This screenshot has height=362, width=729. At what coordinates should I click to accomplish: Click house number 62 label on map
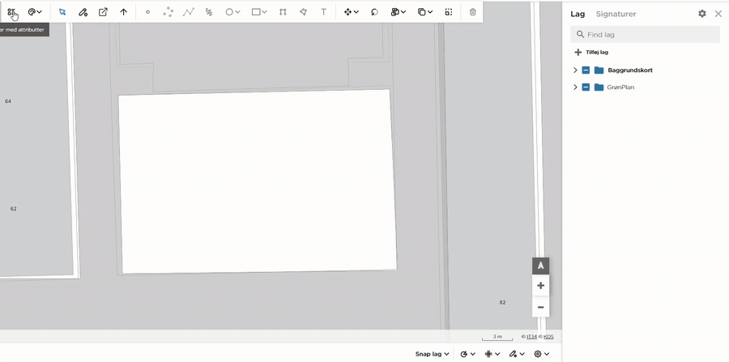14,209
